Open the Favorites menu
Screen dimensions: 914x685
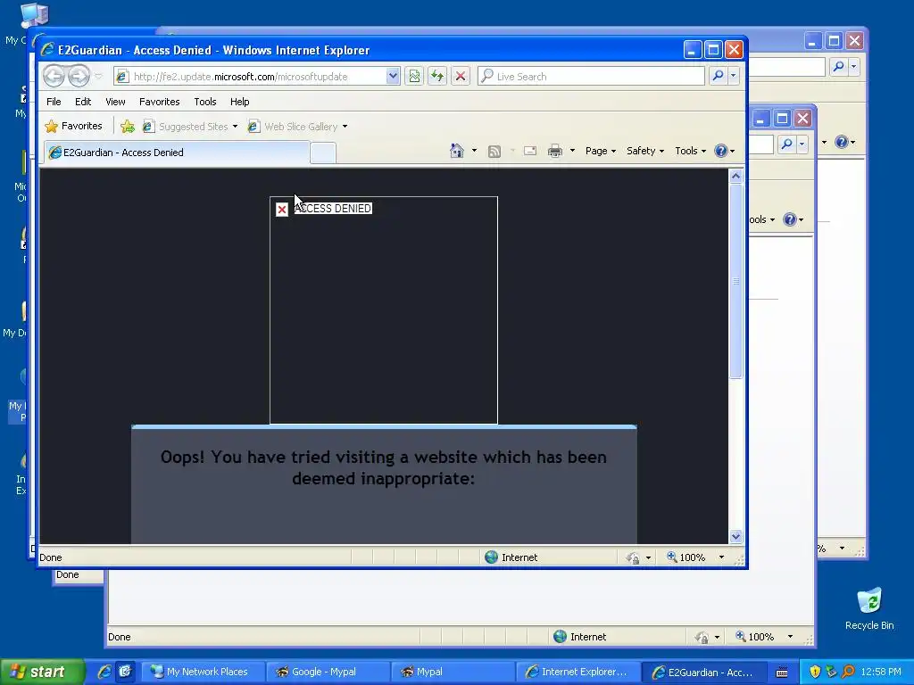tap(159, 102)
